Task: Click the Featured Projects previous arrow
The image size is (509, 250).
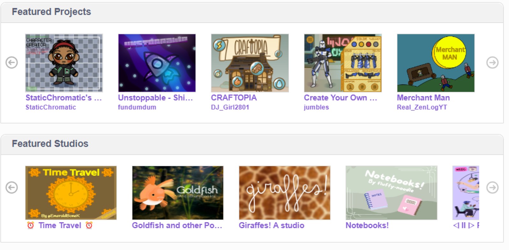Action: tap(12, 62)
